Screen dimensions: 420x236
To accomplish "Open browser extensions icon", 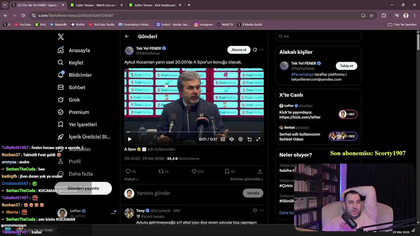I will pos(384,15).
